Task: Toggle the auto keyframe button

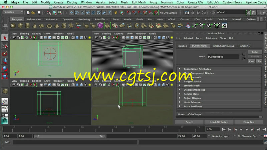Action: [261, 136]
